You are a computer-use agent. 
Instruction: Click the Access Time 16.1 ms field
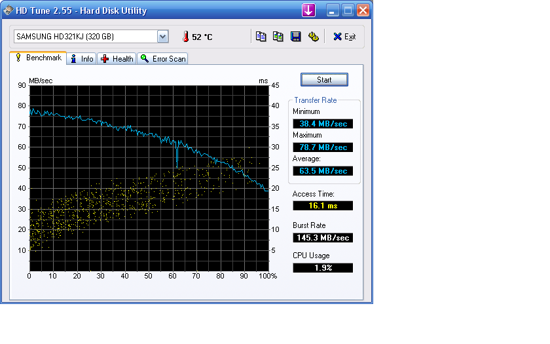coord(323,206)
